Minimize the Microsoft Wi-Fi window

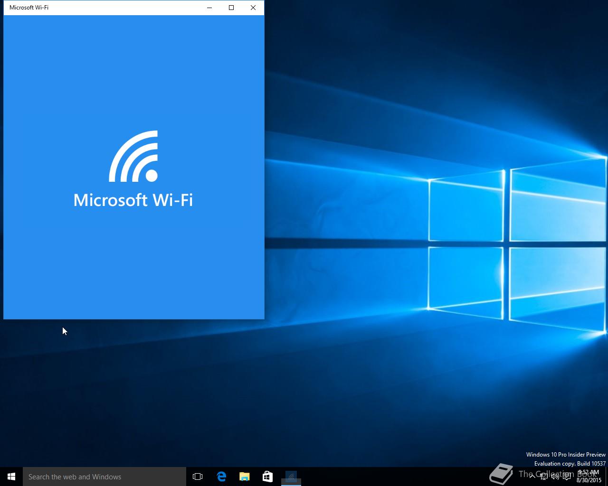click(x=209, y=8)
